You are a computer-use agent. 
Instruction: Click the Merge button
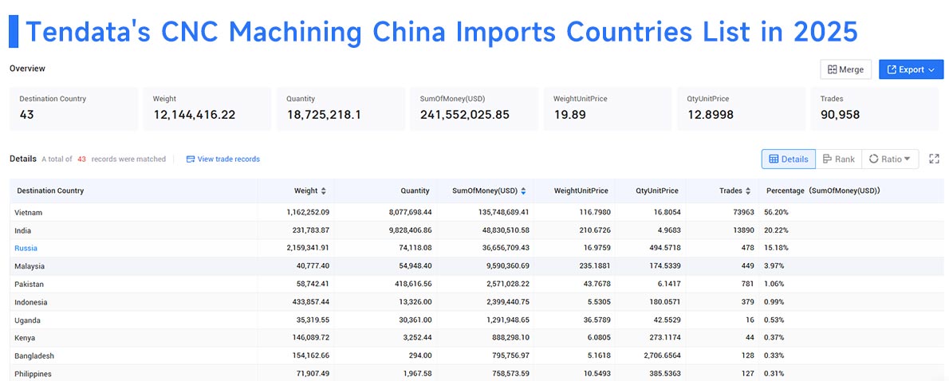click(x=845, y=69)
